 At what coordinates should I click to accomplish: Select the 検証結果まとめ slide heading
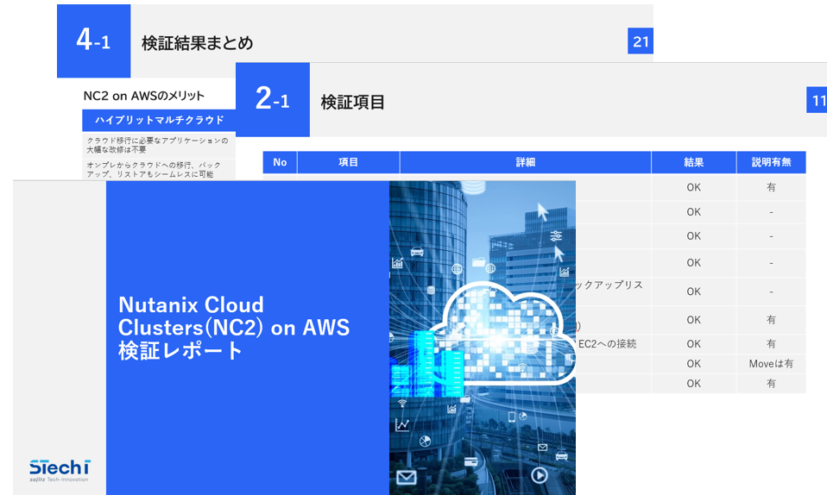click(x=197, y=42)
